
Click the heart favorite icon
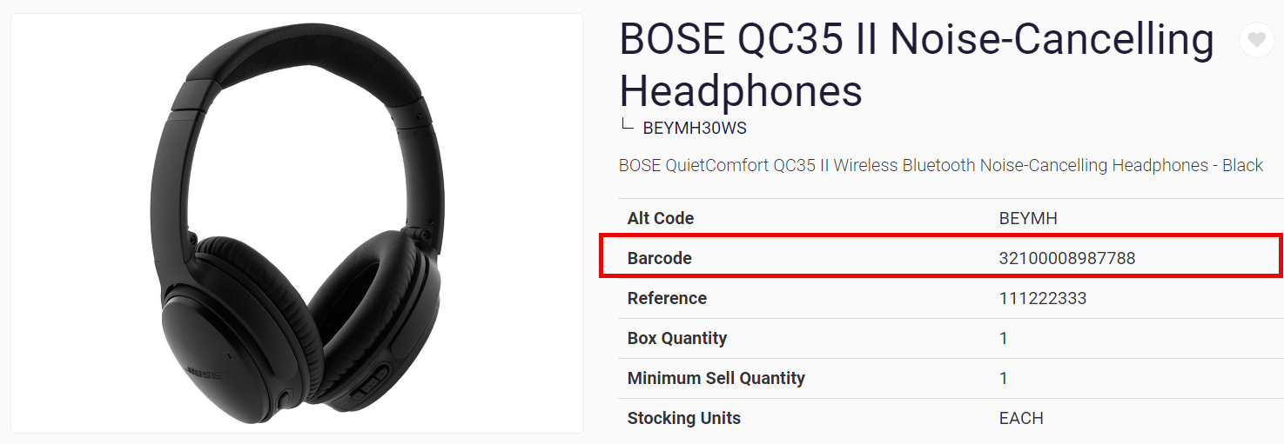(x=1256, y=40)
